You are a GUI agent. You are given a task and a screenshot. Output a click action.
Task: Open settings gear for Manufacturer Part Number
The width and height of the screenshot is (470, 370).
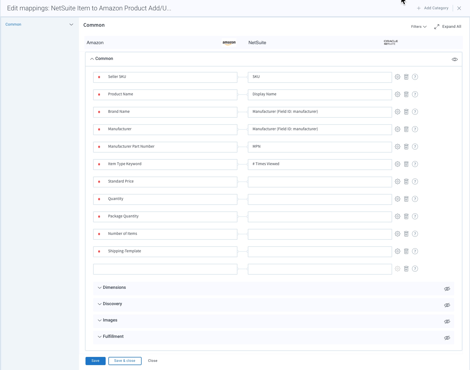click(398, 147)
